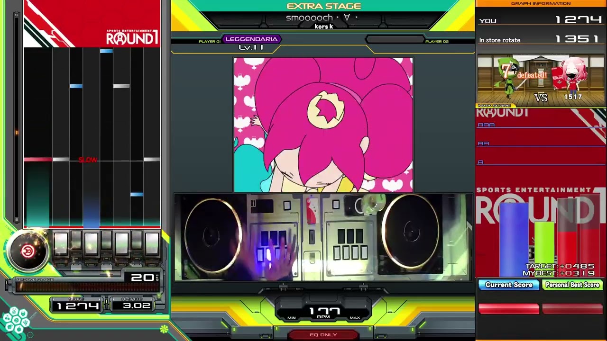This screenshot has width=607, height=341.
Task: Click the pink-haired character animation
Action: (x=323, y=125)
